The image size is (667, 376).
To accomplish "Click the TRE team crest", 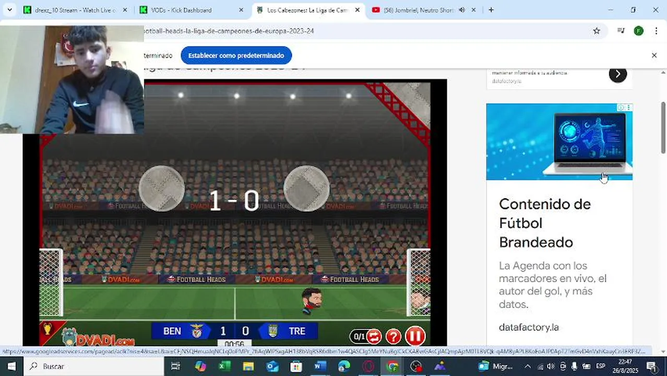I will 272,331.
